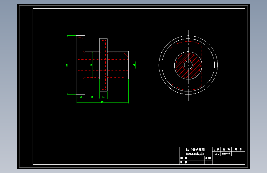
Task: Select the HT15-33 material value
Action: [226, 154]
